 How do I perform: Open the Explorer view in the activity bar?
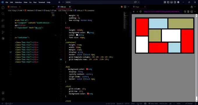[x=3, y=8]
